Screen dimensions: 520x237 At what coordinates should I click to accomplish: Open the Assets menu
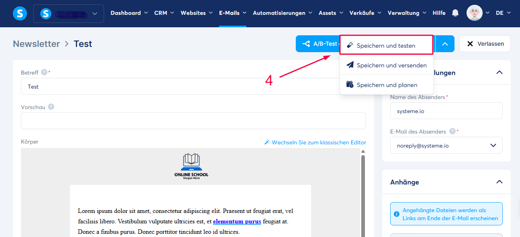[331, 13]
